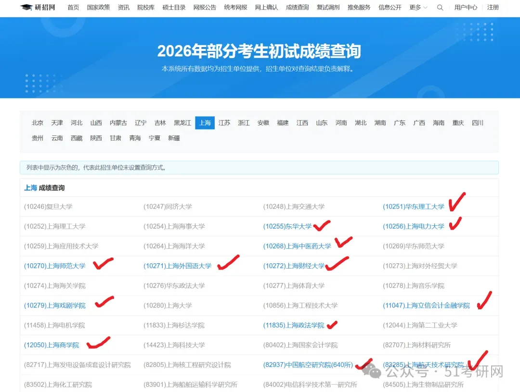The image size is (520, 392).
Task: Select the 天津 province tab
Action: pos(57,122)
